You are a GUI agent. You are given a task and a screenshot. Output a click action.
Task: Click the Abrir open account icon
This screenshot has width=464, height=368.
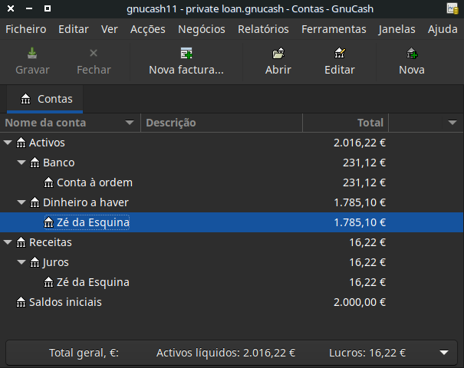(x=278, y=54)
